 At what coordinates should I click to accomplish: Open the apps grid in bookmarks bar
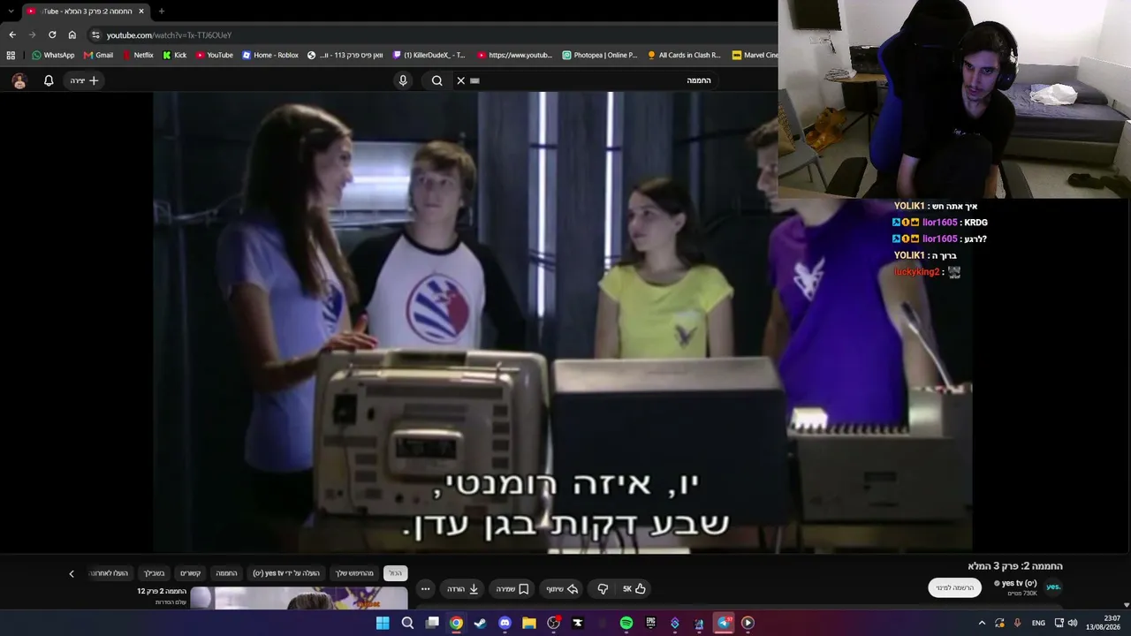coord(11,55)
